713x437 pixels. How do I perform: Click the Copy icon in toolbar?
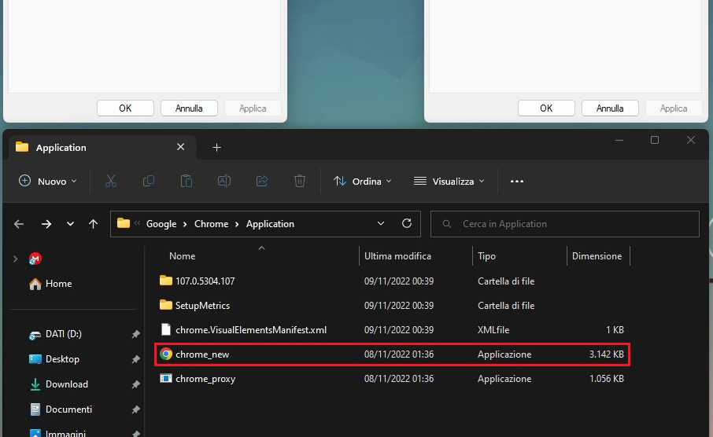(x=148, y=181)
